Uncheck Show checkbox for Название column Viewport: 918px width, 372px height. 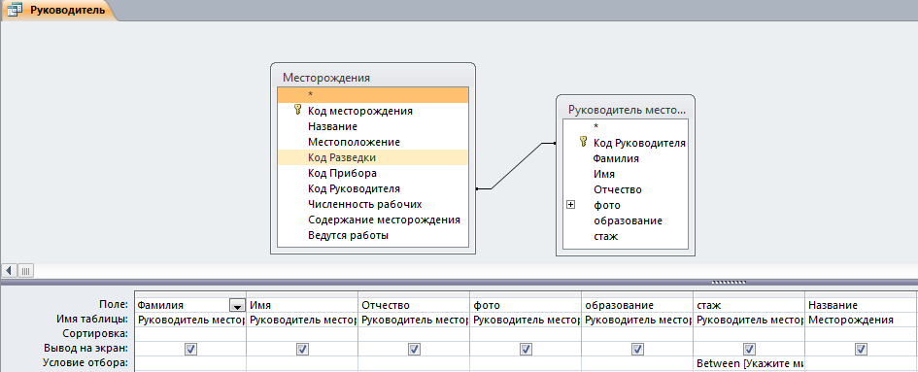tap(862, 349)
